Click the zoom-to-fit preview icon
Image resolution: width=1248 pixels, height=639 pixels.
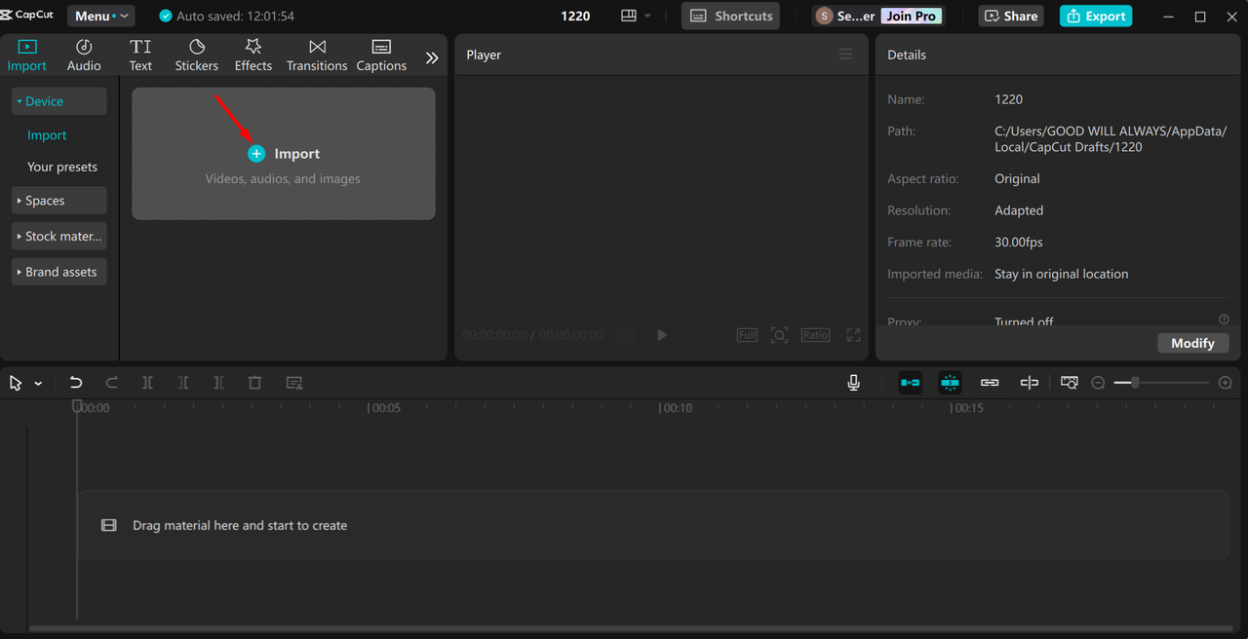point(779,335)
